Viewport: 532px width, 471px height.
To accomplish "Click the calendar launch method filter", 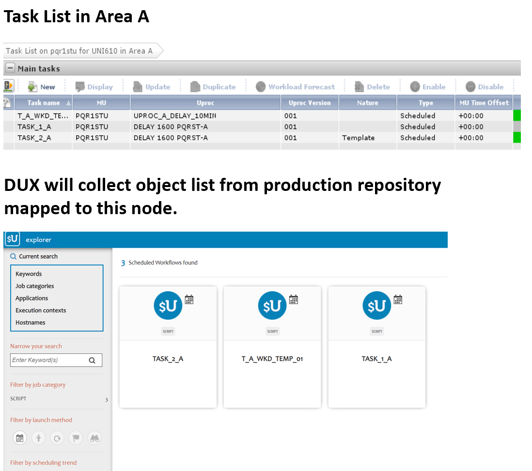I will coord(20,438).
